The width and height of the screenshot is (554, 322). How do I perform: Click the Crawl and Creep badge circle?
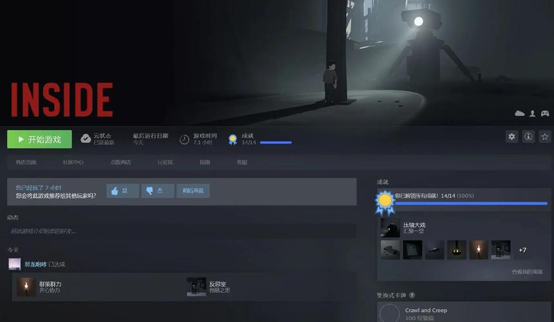click(x=389, y=313)
